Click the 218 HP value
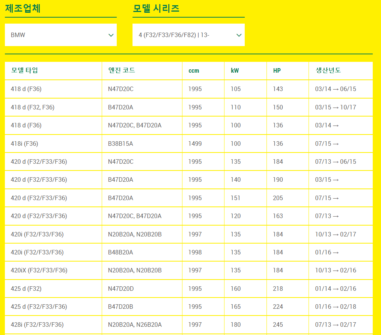Image resolution: width=381 pixels, height=335 pixels. pos(278,289)
